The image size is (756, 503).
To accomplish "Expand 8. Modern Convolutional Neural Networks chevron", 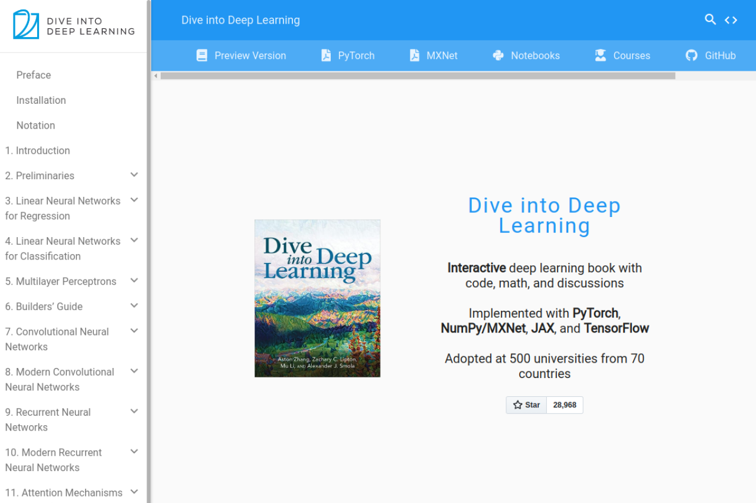I will [134, 372].
